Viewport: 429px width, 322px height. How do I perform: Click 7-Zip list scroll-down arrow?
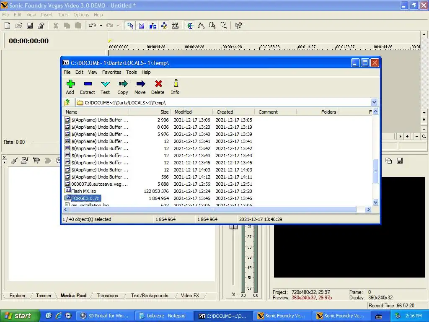(376, 203)
